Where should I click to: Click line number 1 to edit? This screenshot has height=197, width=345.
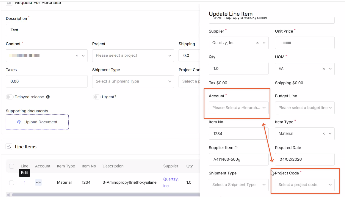click(25, 182)
